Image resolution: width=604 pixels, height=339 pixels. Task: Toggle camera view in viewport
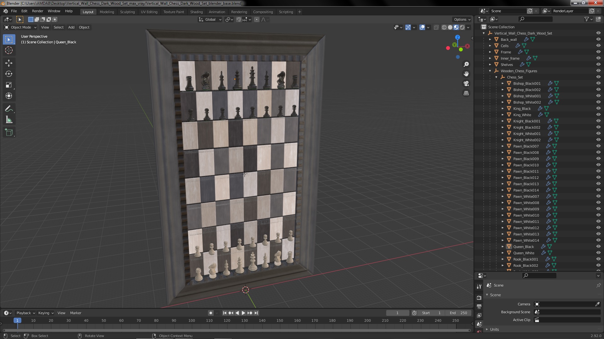pyautogui.click(x=466, y=83)
